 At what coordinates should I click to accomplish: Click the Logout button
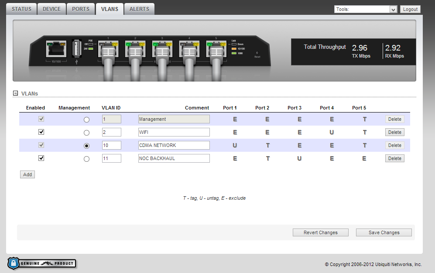coord(410,9)
